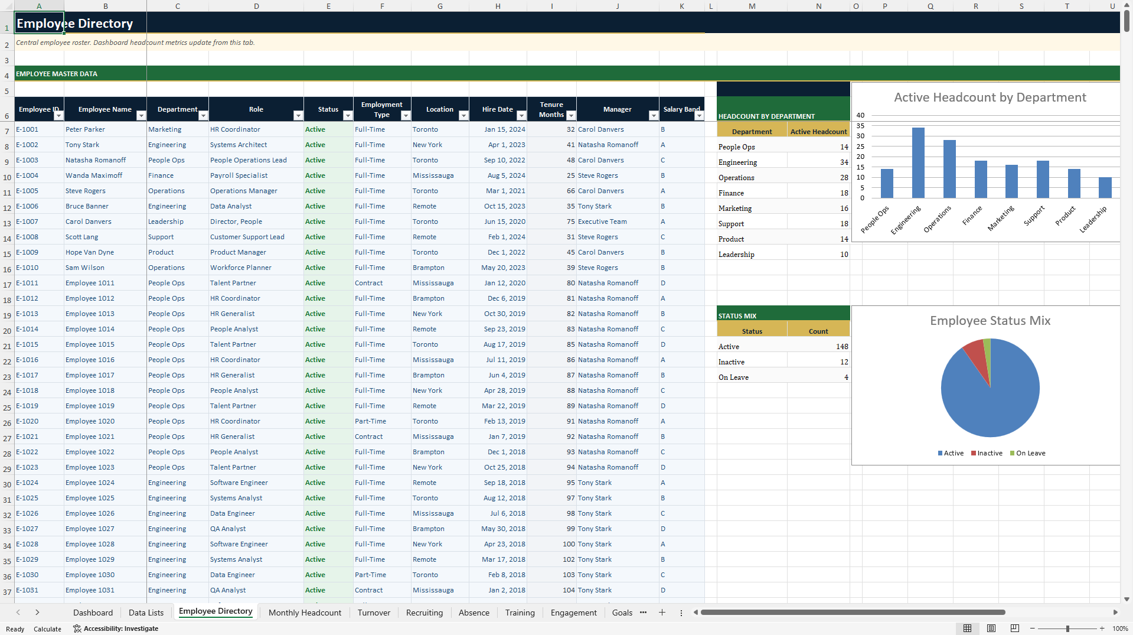Switch to Page Break Preview
Image resolution: width=1133 pixels, height=635 pixels.
pos(1014,629)
